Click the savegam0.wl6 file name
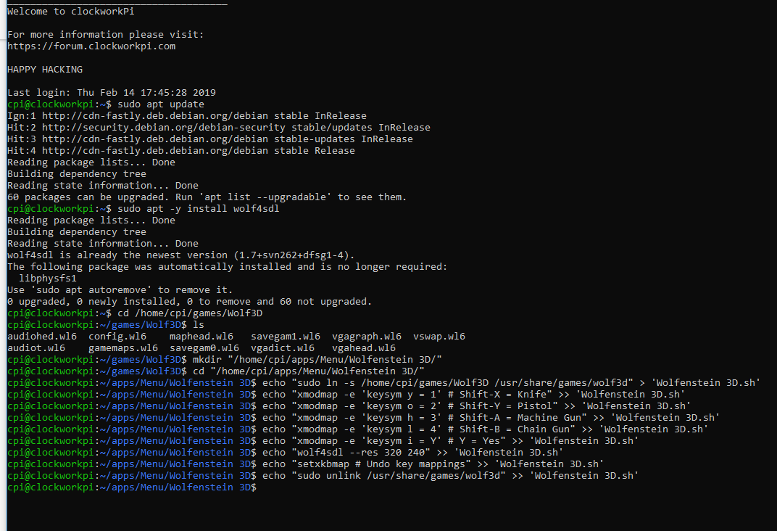Image resolution: width=777 pixels, height=531 pixels. click(x=204, y=348)
